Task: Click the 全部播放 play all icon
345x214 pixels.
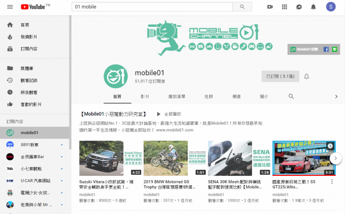Action: click(x=159, y=114)
